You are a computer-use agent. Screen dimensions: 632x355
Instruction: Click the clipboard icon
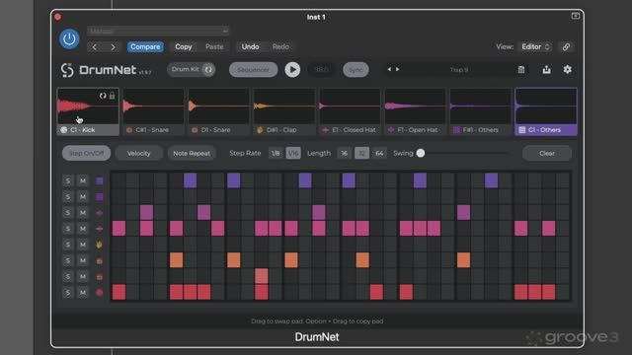coord(521,70)
